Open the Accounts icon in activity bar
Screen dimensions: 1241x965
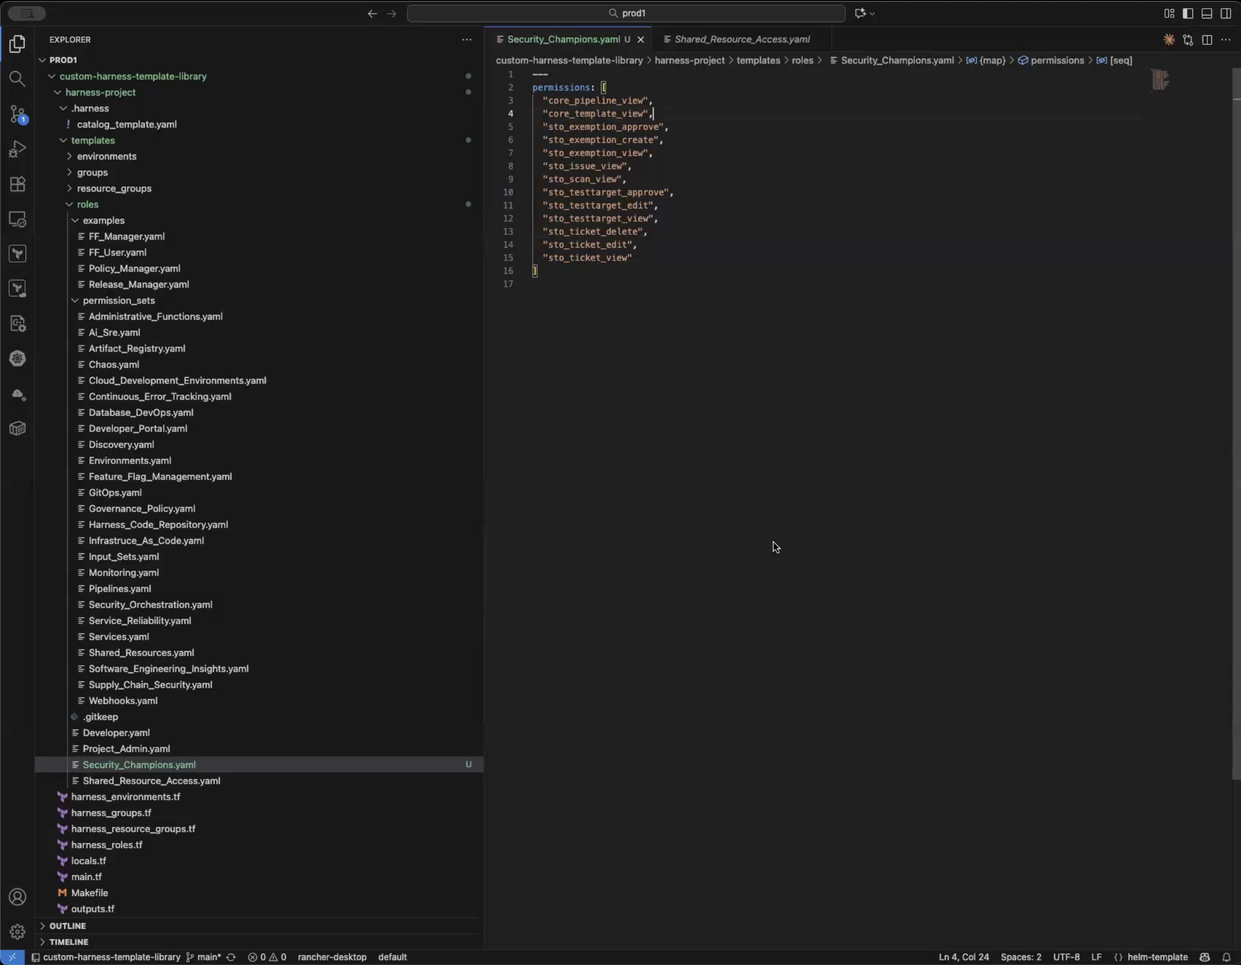(17, 897)
